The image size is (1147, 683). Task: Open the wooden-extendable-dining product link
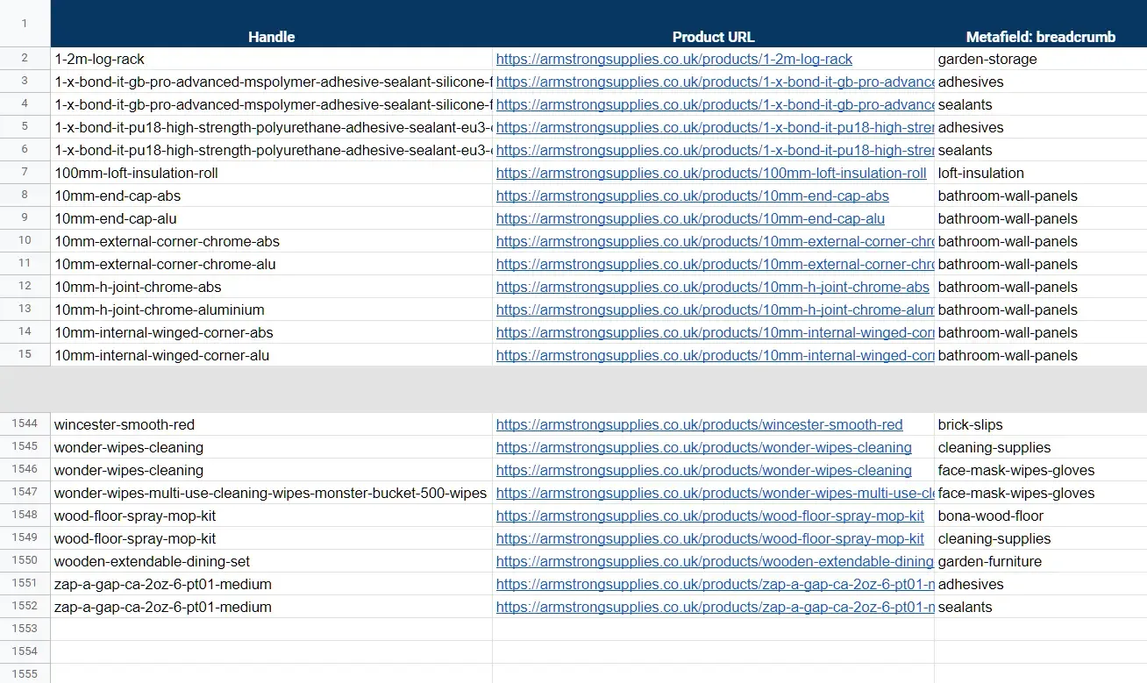tap(715, 561)
